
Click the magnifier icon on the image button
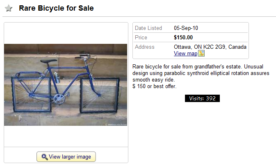point(44,157)
